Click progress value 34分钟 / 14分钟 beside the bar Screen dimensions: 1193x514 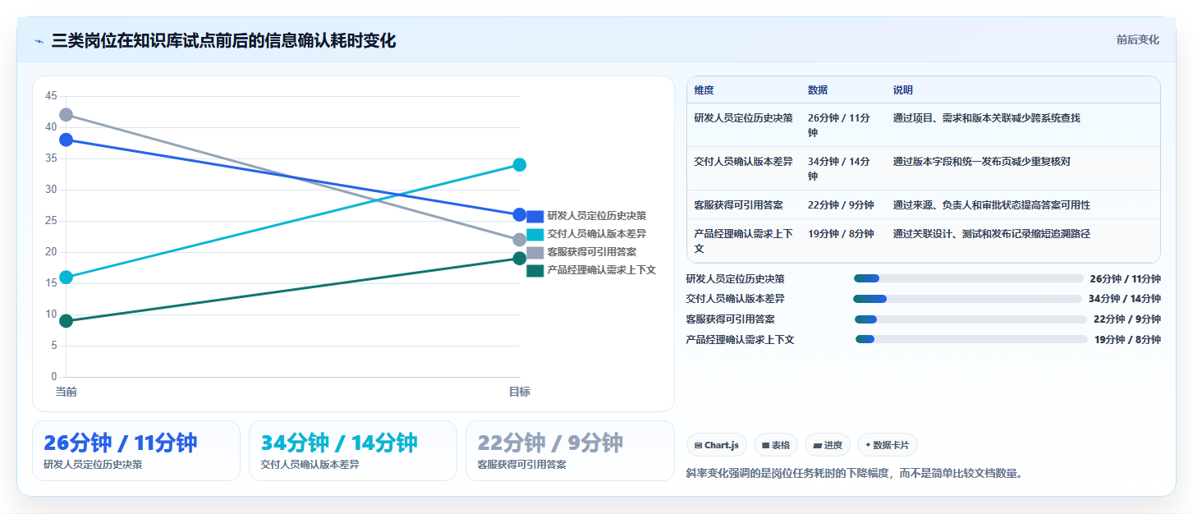pyautogui.click(x=1125, y=299)
